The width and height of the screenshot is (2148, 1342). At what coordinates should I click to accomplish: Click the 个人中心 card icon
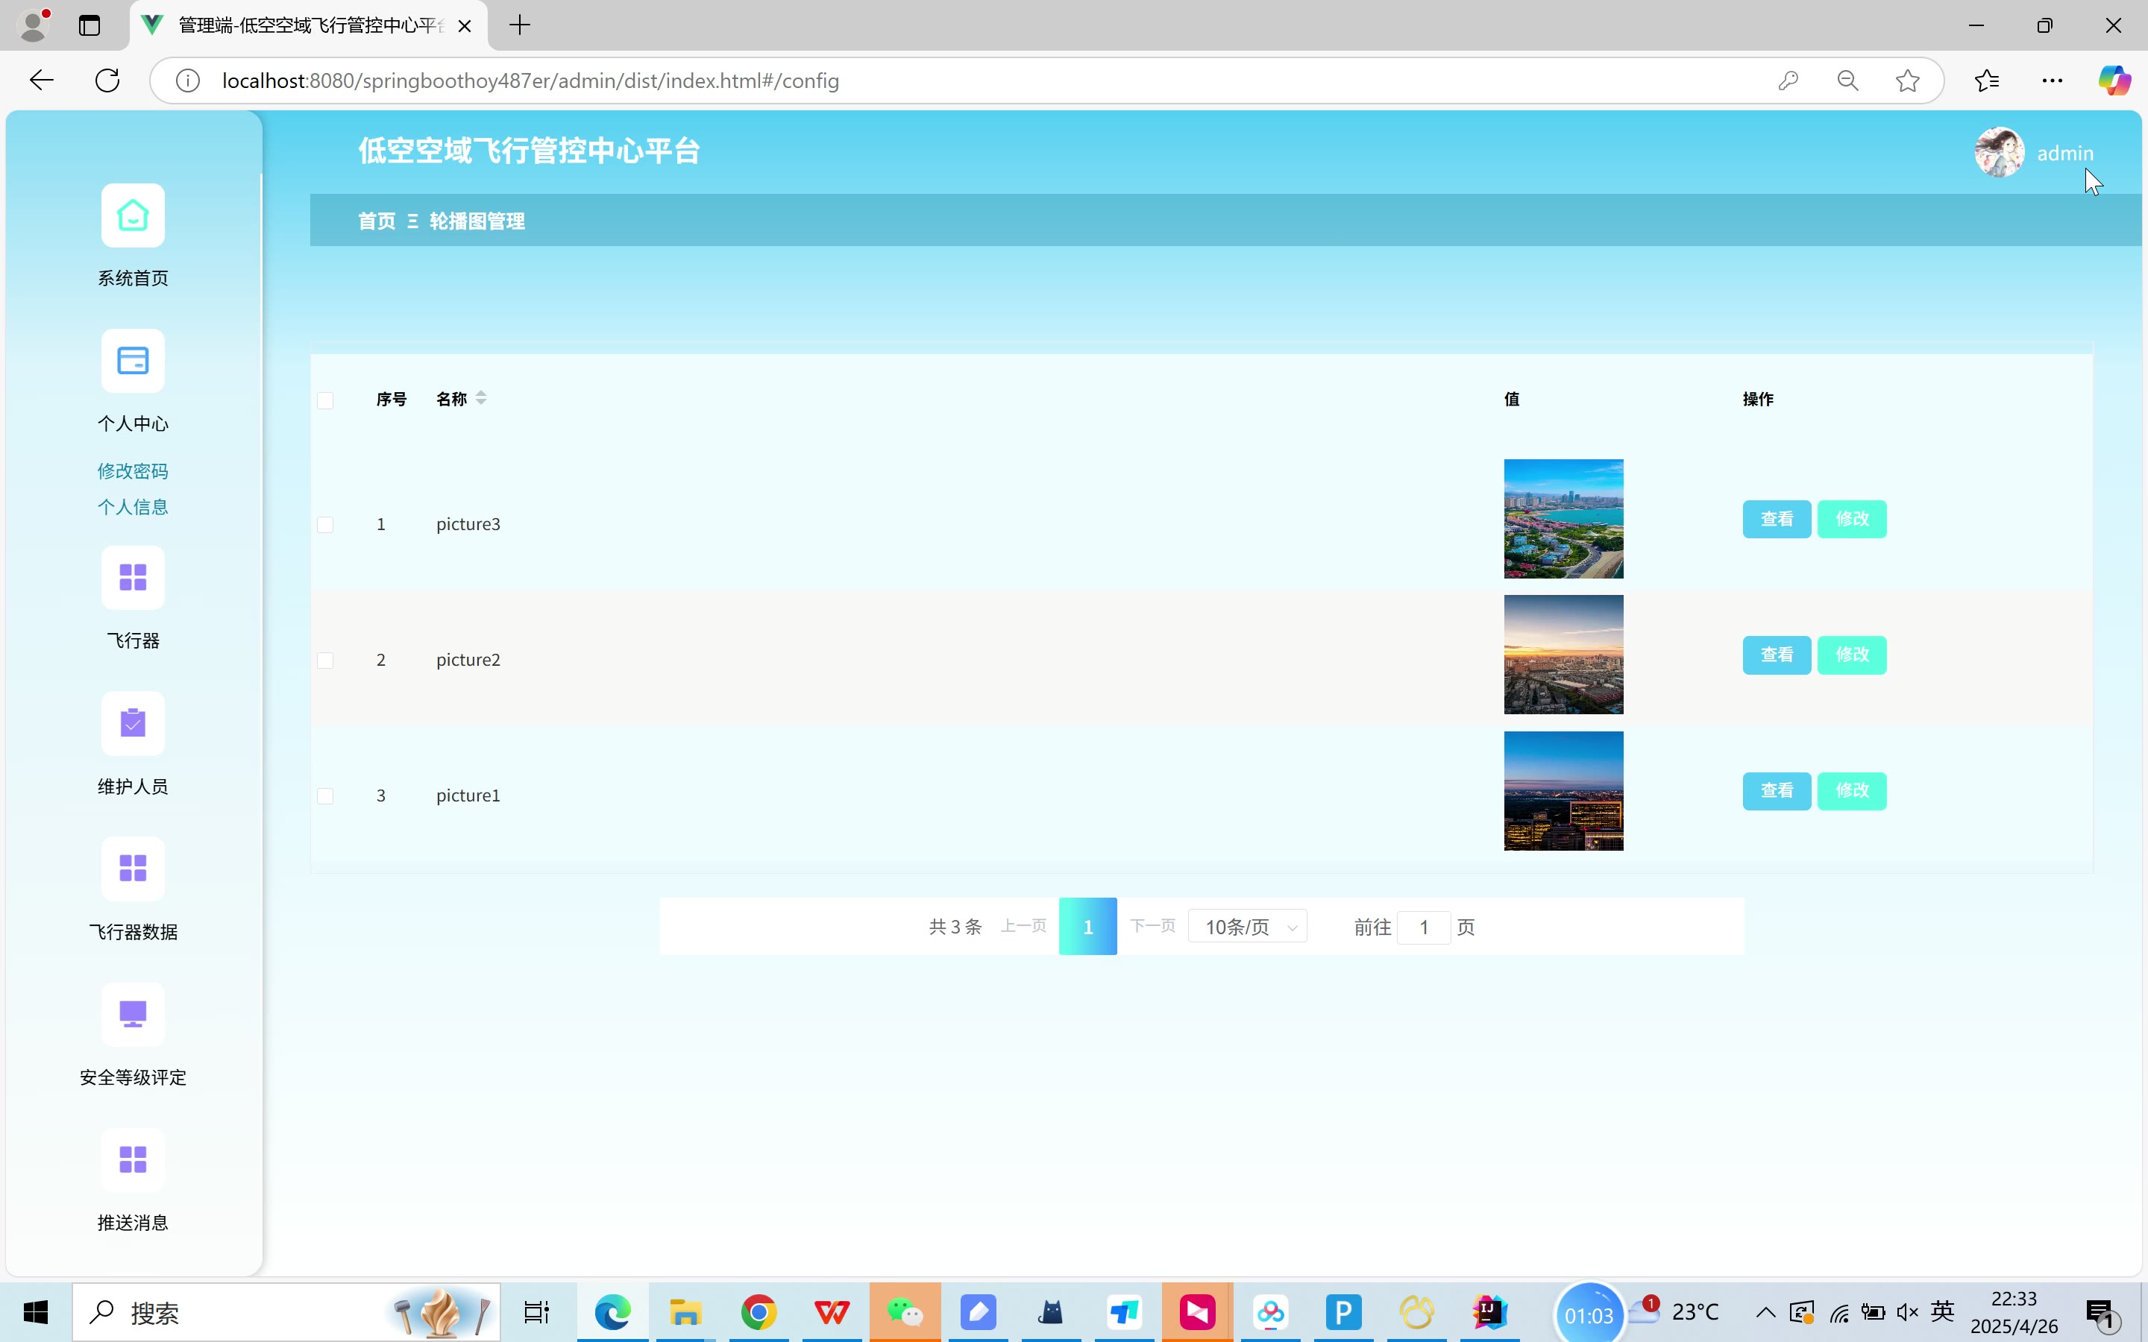click(132, 362)
